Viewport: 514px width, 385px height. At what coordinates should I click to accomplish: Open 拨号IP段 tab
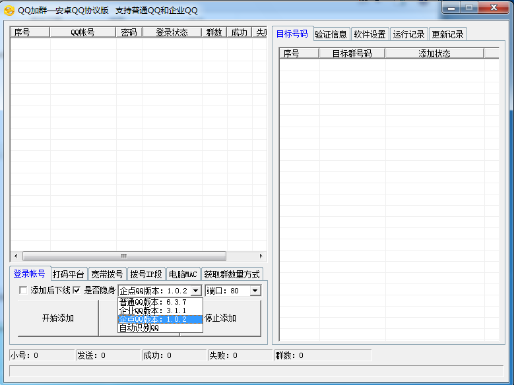146,274
